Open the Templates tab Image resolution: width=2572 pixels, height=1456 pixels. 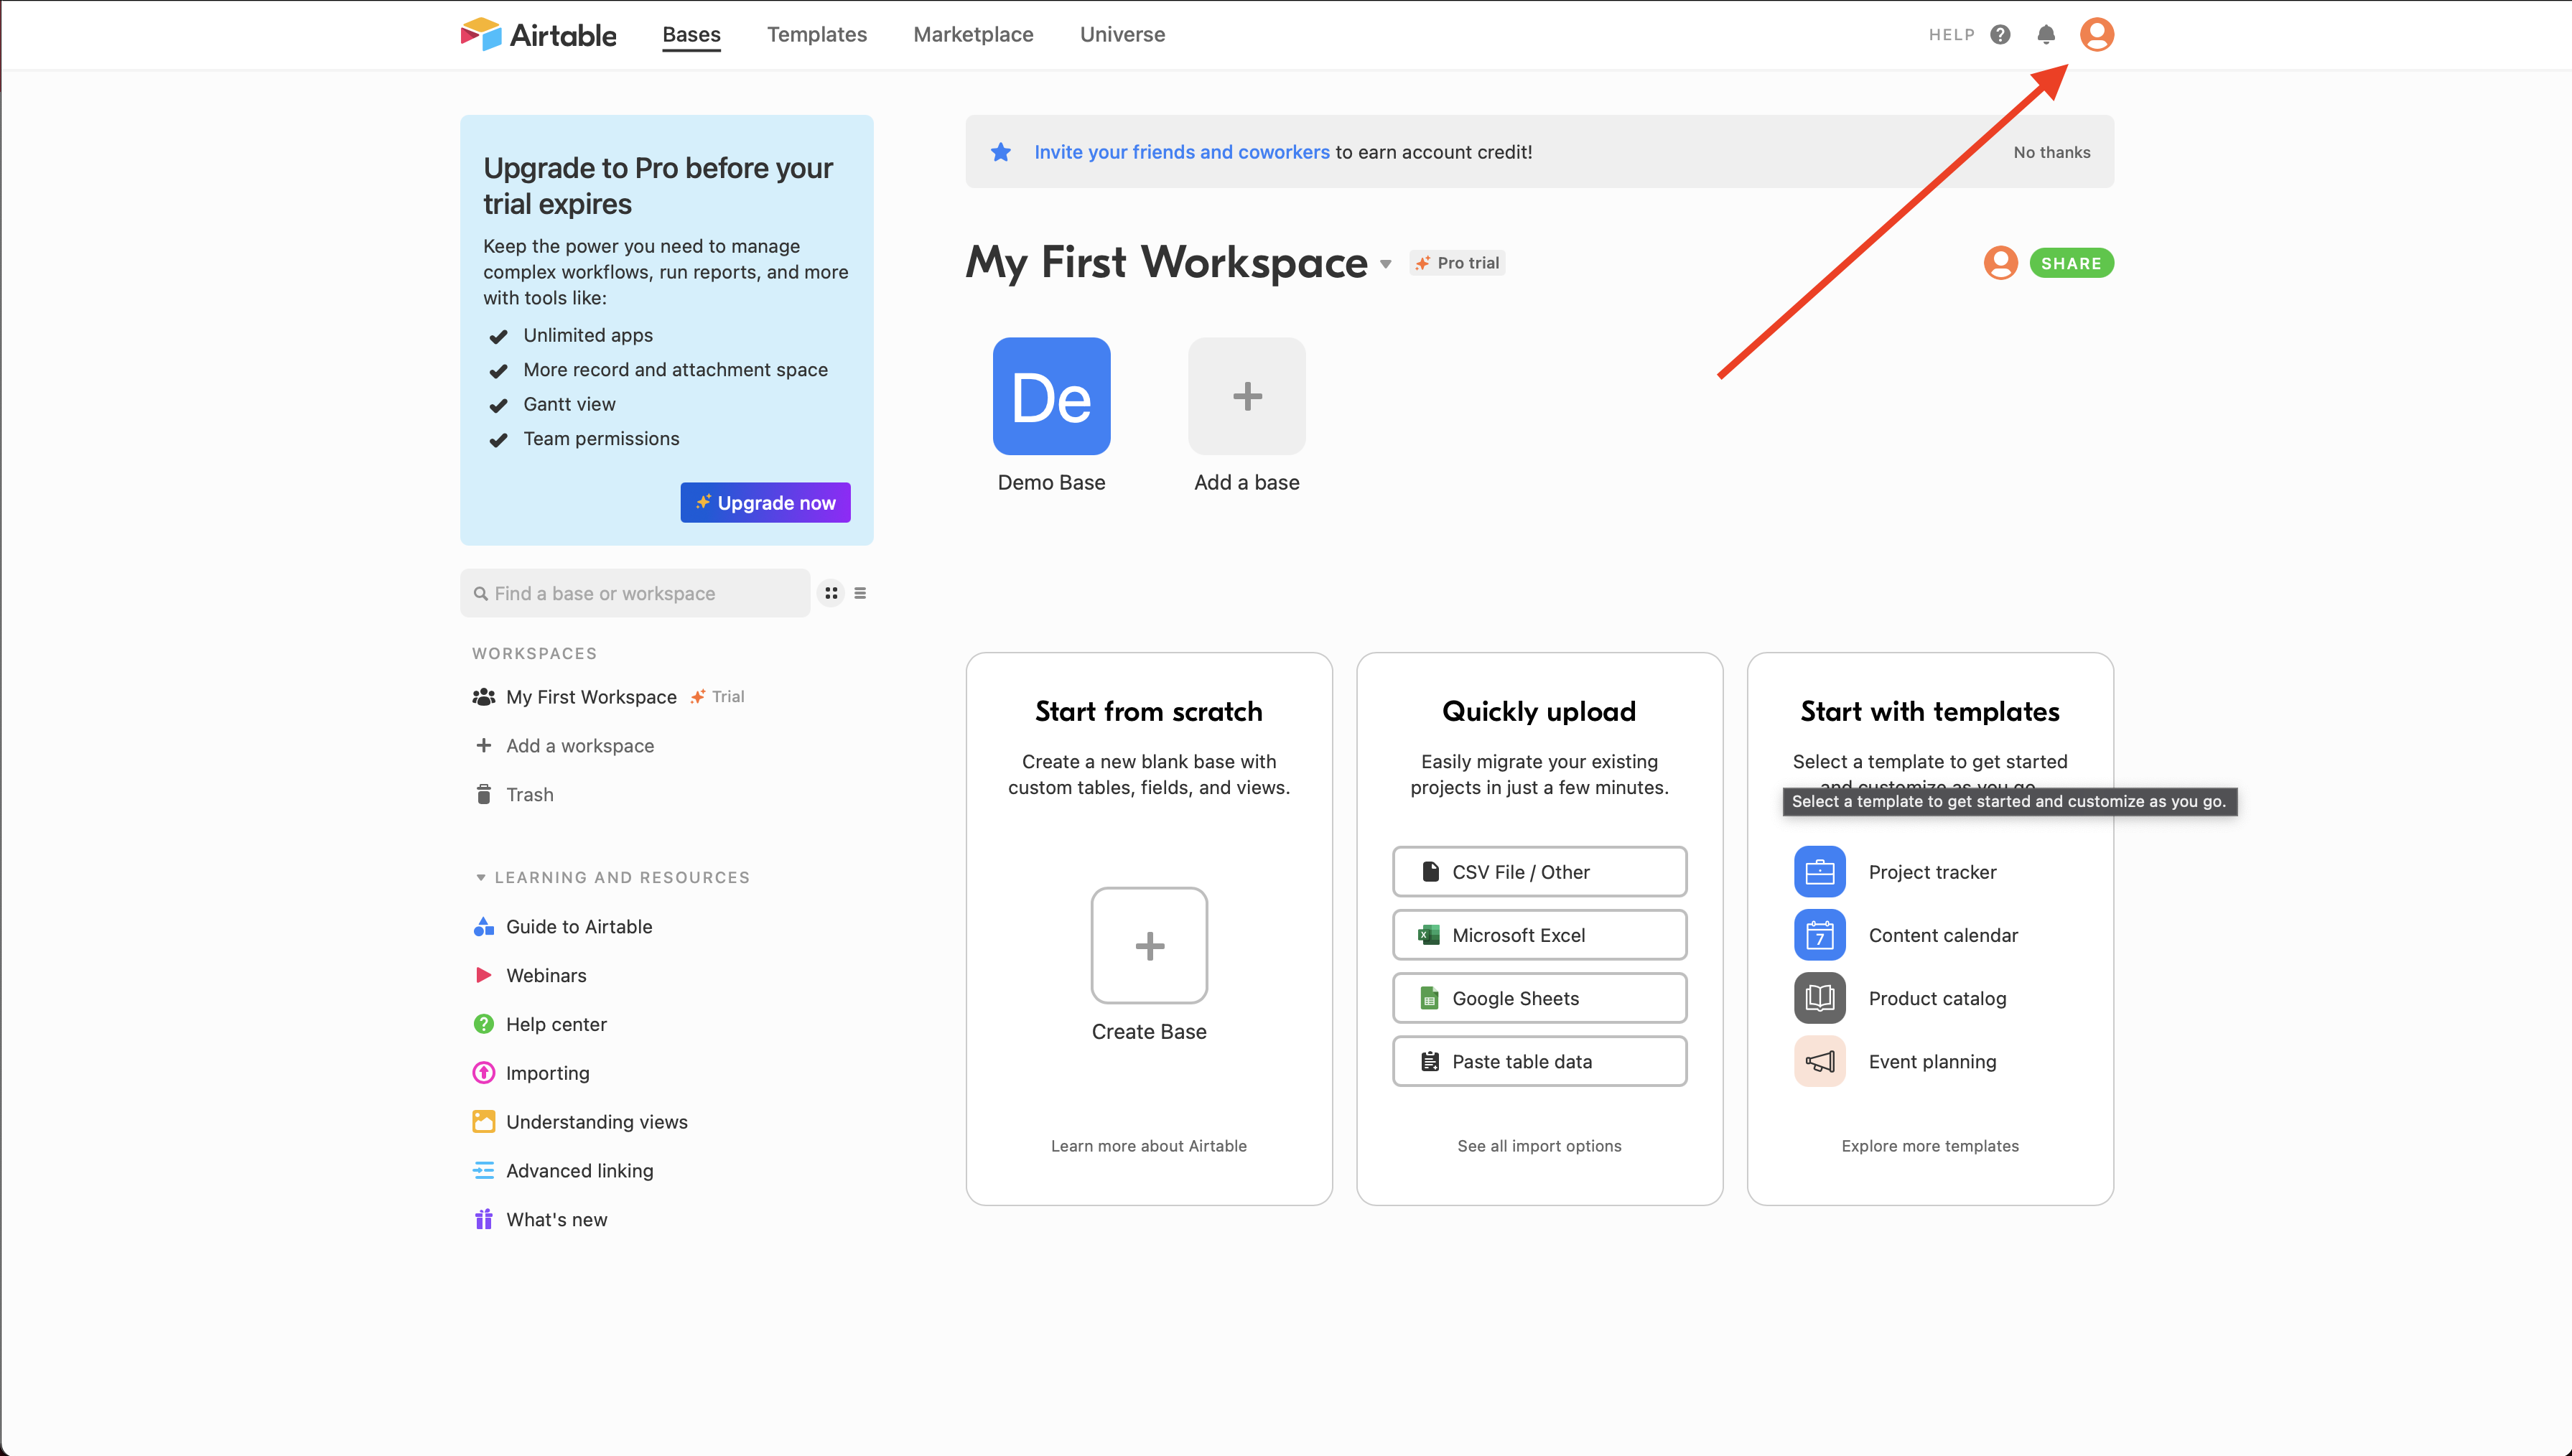point(817,35)
